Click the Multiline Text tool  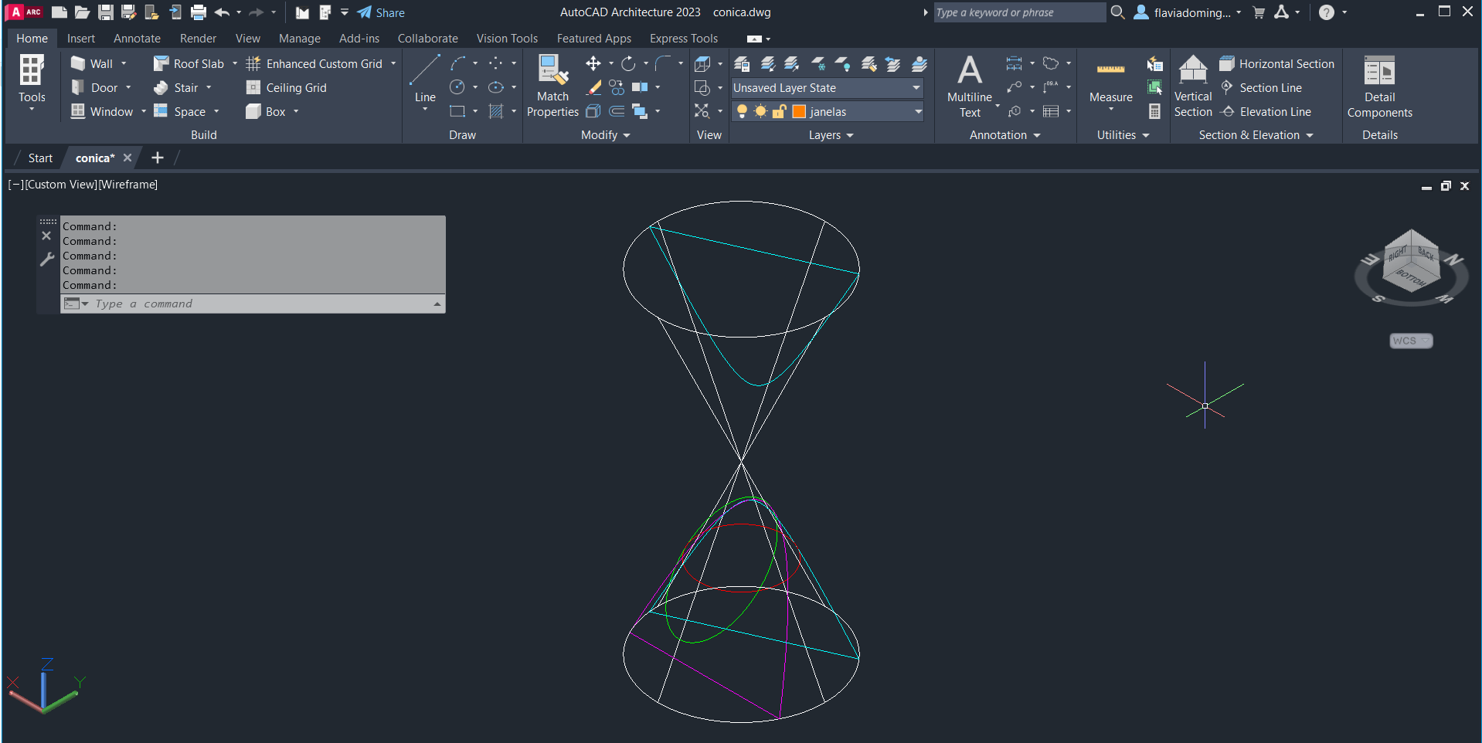point(969,86)
